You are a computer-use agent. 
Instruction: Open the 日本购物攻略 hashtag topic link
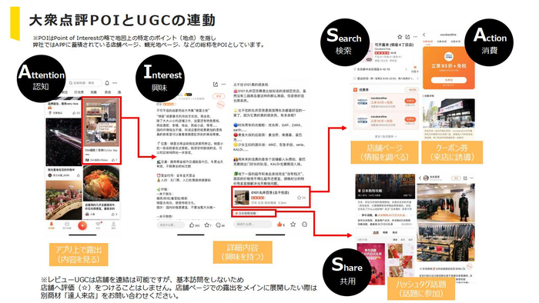[x=253, y=213]
